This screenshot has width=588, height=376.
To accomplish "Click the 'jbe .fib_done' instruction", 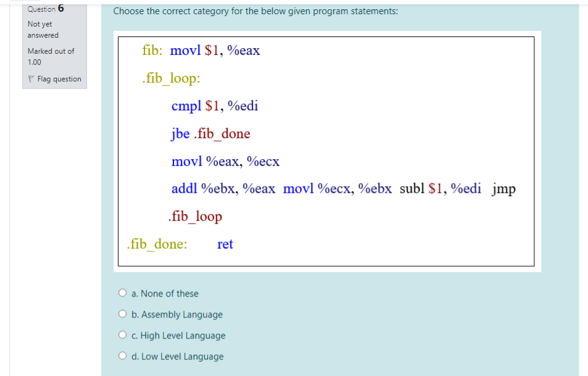I will tap(211, 134).
